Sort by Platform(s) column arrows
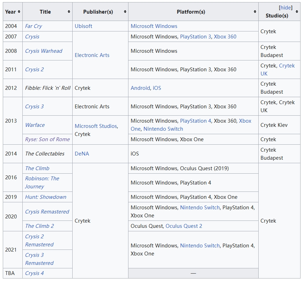The width and height of the screenshot is (303, 282). (x=255, y=12)
